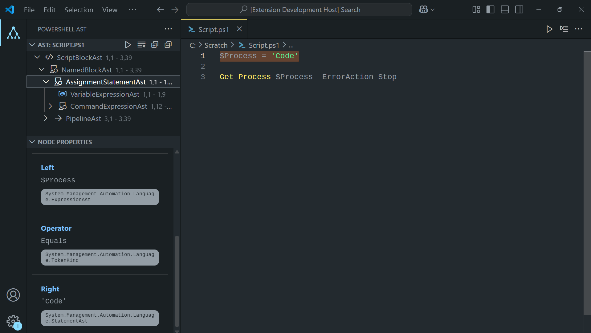Viewport: 591px width, 333px height.
Task: Open the Copilot chat icon
Action: coord(423,10)
